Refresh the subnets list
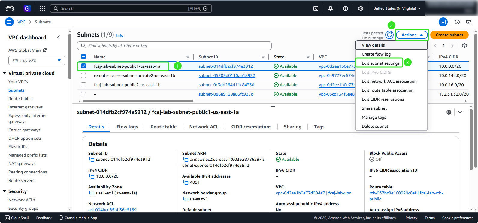Image resolution: width=478 pixels, height=223 pixels. tap(389, 35)
